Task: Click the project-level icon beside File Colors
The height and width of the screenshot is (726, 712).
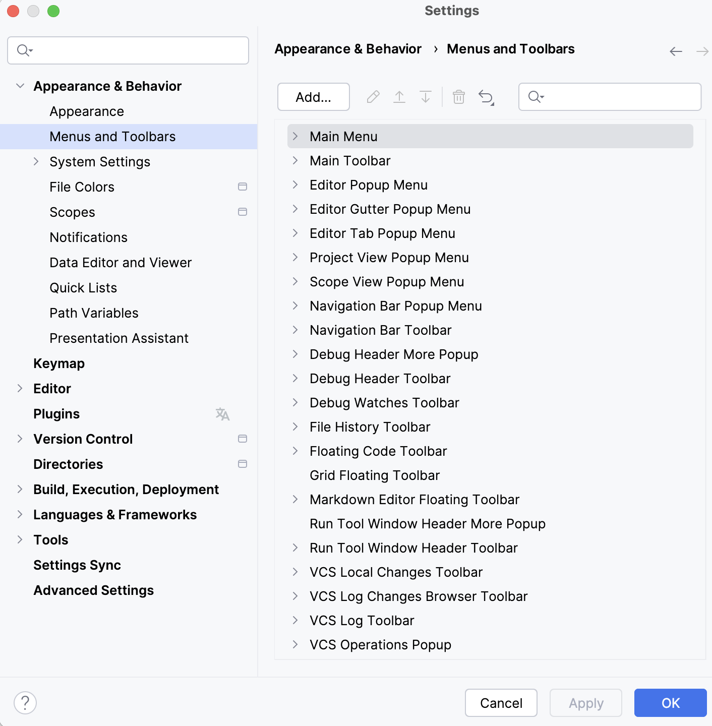Action: 243,187
